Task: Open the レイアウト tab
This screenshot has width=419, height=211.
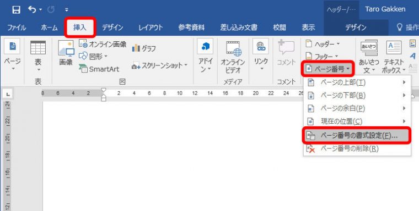Action: [x=151, y=27]
